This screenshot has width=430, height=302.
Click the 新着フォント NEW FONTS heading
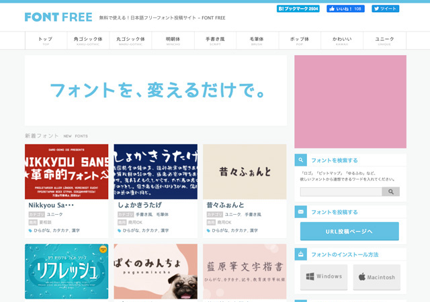pyautogui.click(x=56, y=136)
